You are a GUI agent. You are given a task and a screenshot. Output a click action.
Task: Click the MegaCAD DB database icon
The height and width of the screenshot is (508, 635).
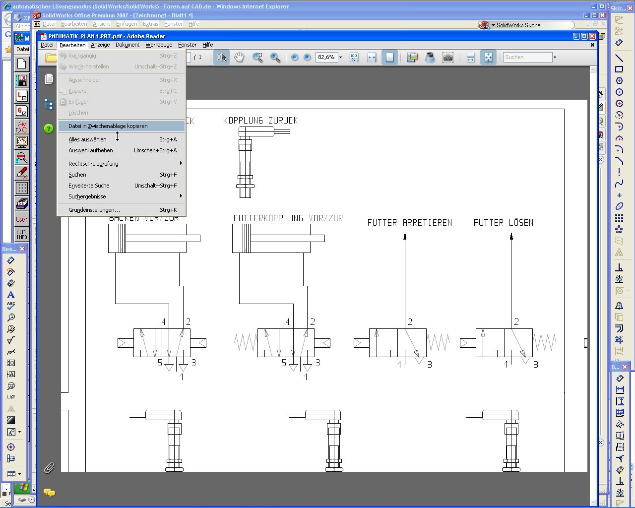pyautogui.click(x=21, y=203)
